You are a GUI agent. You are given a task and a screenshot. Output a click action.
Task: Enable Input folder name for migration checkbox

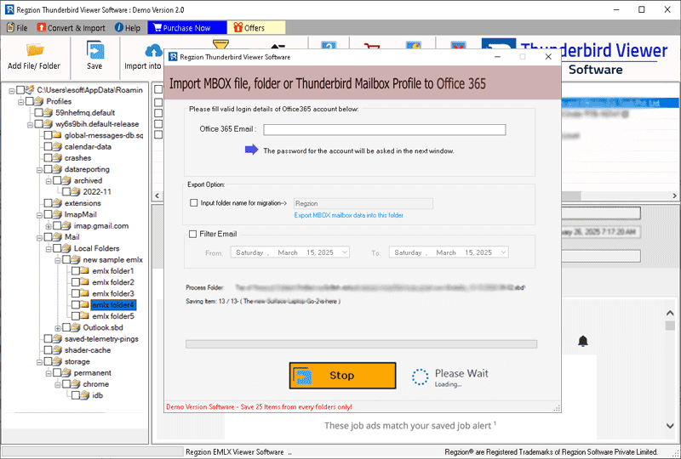(x=194, y=202)
